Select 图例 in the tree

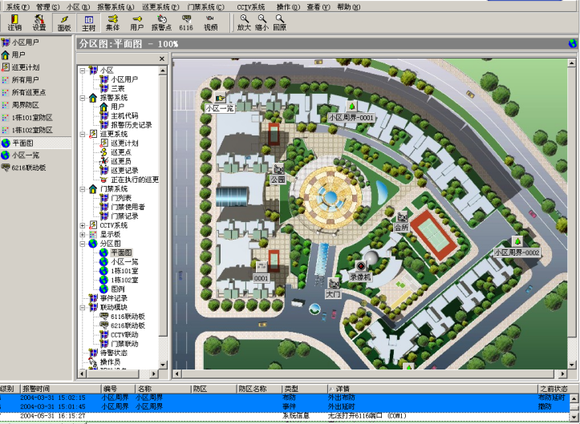tap(118, 289)
